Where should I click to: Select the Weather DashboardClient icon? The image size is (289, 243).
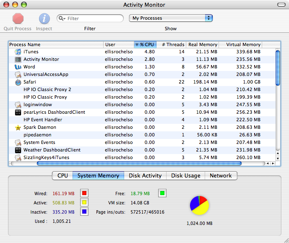click(x=18, y=150)
